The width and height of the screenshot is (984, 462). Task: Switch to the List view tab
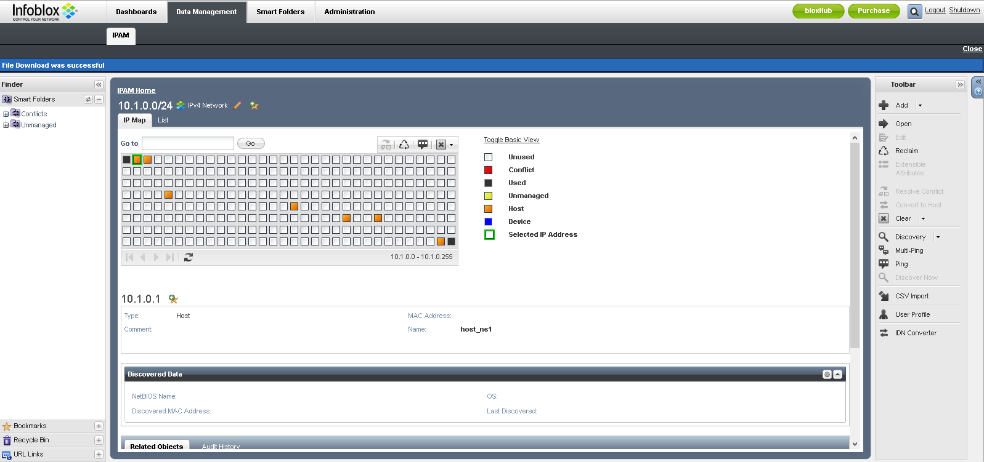pyautogui.click(x=163, y=120)
